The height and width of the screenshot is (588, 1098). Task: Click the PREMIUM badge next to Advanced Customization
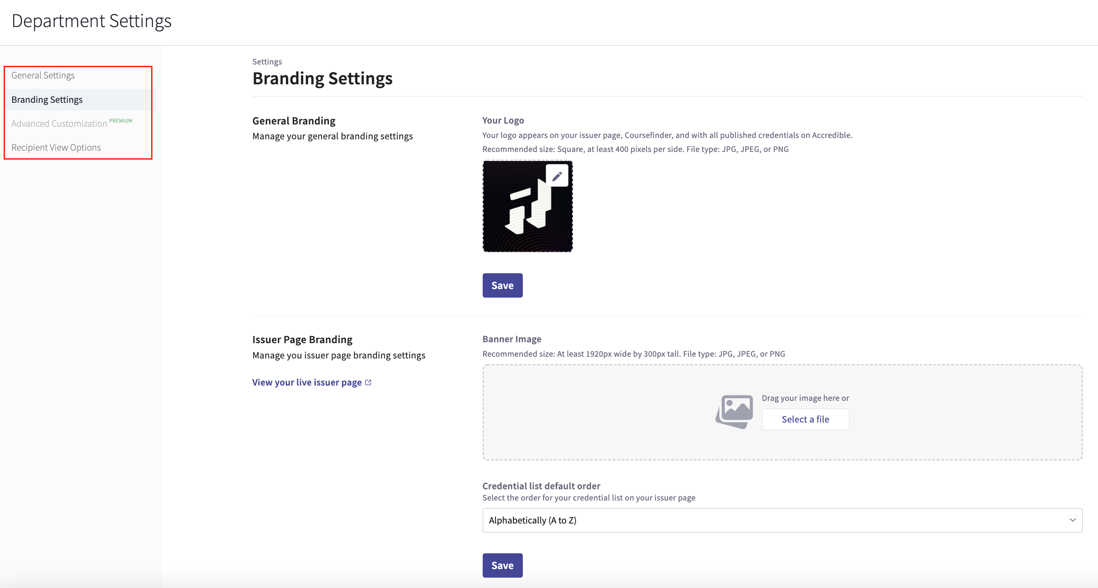pos(121,121)
